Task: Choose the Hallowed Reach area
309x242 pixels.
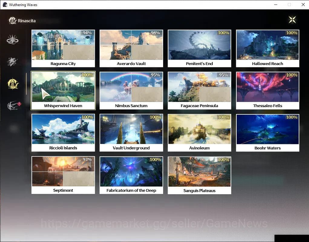Action: click(x=268, y=48)
